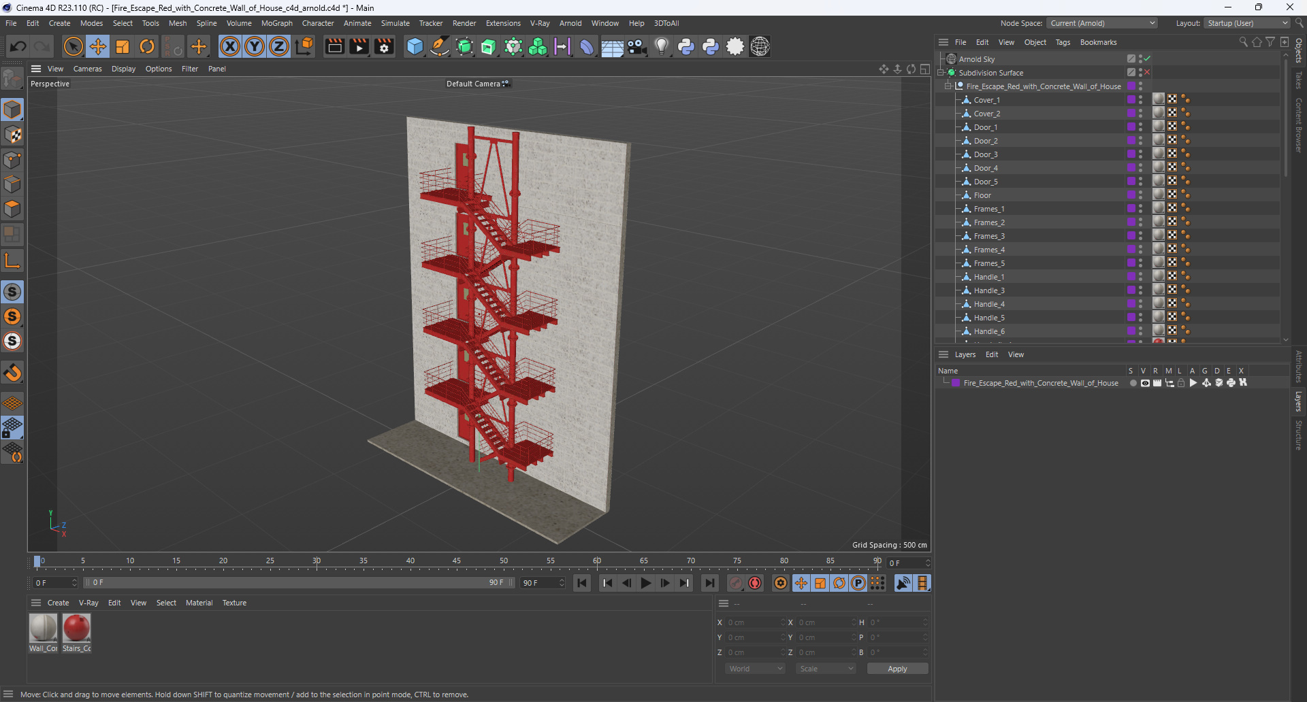Open the Scale mode dropdown
The image size is (1307, 702).
pyautogui.click(x=826, y=669)
